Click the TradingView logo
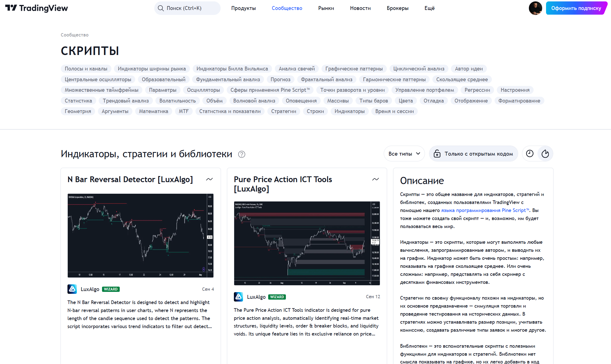611x364 pixels. click(x=36, y=8)
